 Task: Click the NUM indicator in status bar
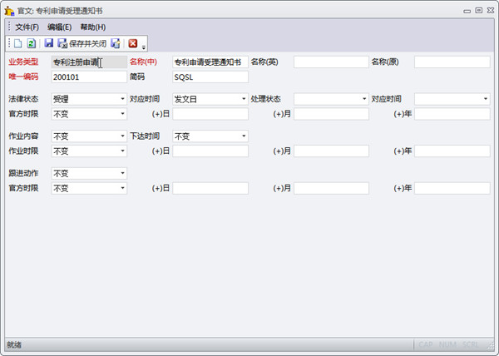pos(447,344)
